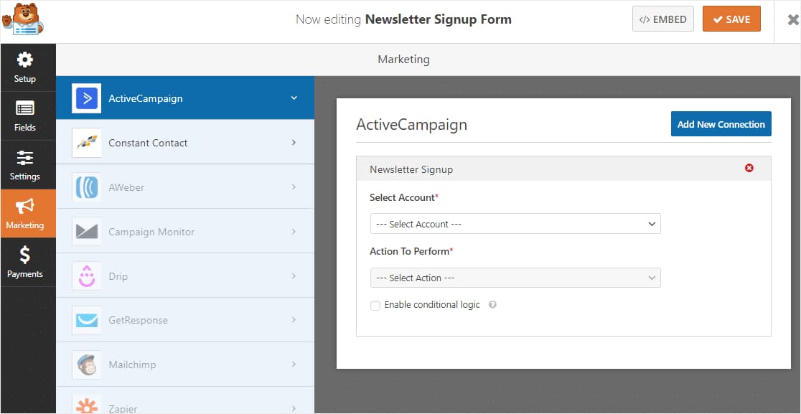Open the Drip integration icon
The image size is (801, 414).
(x=86, y=275)
